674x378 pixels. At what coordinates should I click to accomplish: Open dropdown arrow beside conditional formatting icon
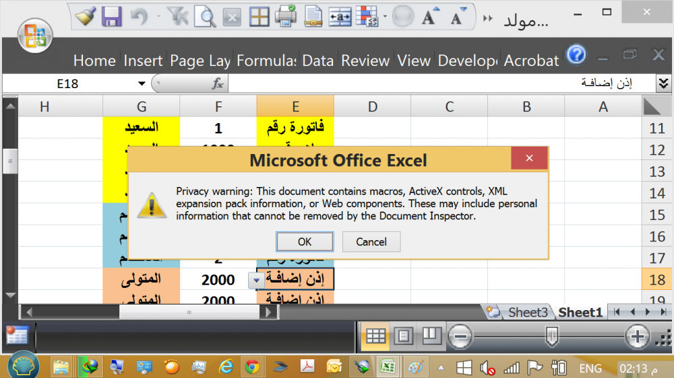point(385,17)
